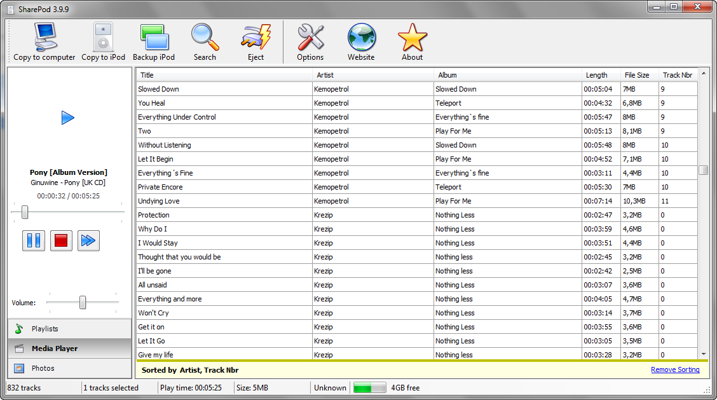This screenshot has width=717, height=400.
Task: Click the '832 tracks' status bar entry
Action: click(x=24, y=388)
